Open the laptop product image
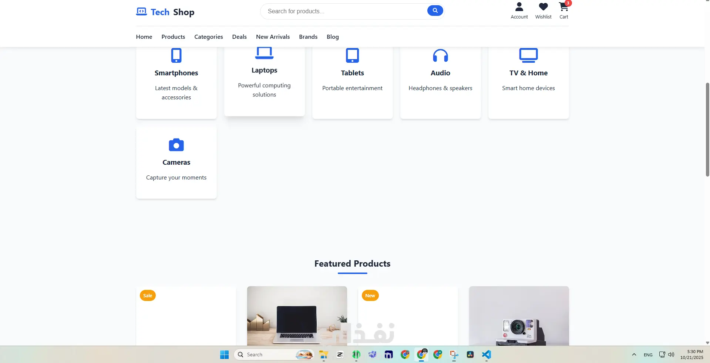The width and height of the screenshot is (710, 363). coord(297,316)
